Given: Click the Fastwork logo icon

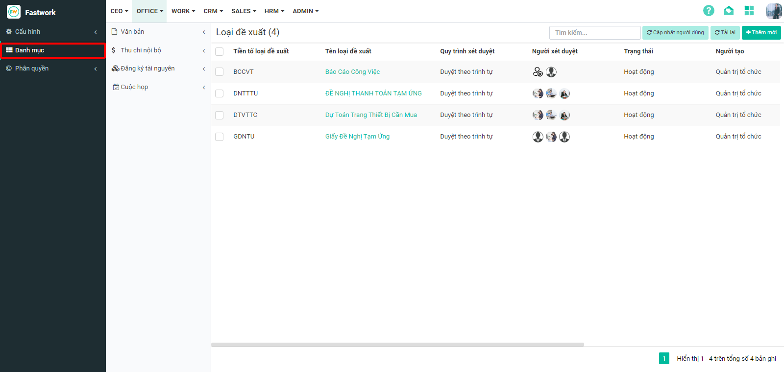Looking at the screenshot, I should tap(14, 12).
